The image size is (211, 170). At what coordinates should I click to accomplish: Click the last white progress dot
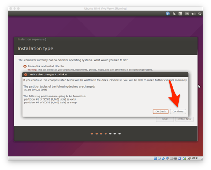pos(120,133)
